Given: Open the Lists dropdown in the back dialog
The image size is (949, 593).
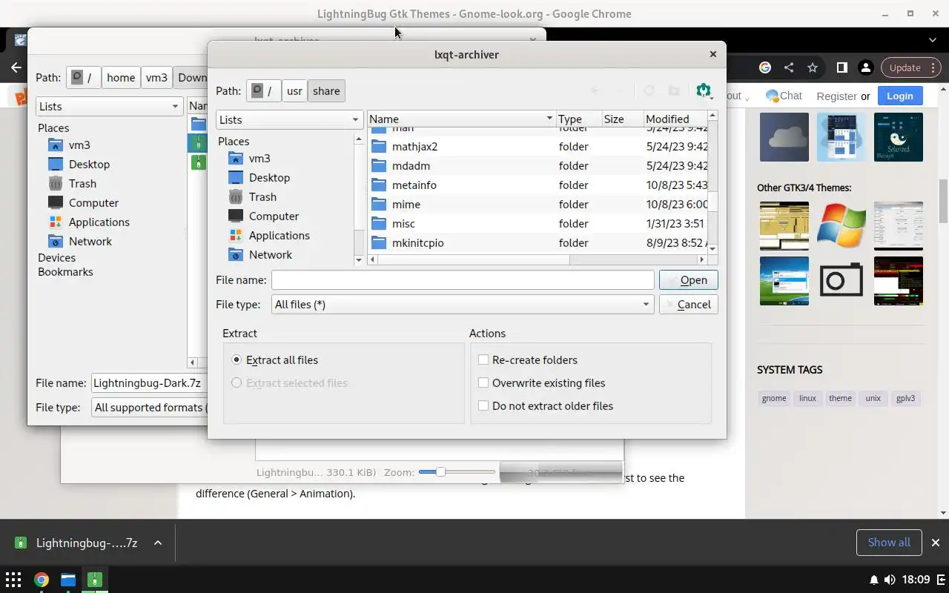Looking at the screenshot, I should (109, 107).
